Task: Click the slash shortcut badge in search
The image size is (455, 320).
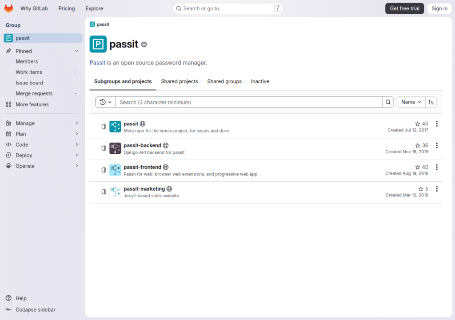Action: [x=278, y=9]
